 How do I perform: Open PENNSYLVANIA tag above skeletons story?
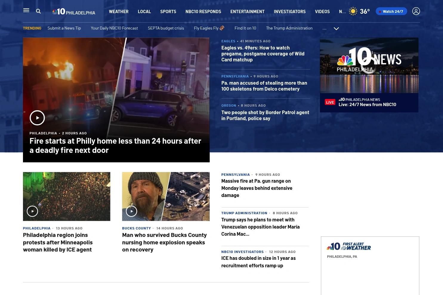click(x=235, y=76)
